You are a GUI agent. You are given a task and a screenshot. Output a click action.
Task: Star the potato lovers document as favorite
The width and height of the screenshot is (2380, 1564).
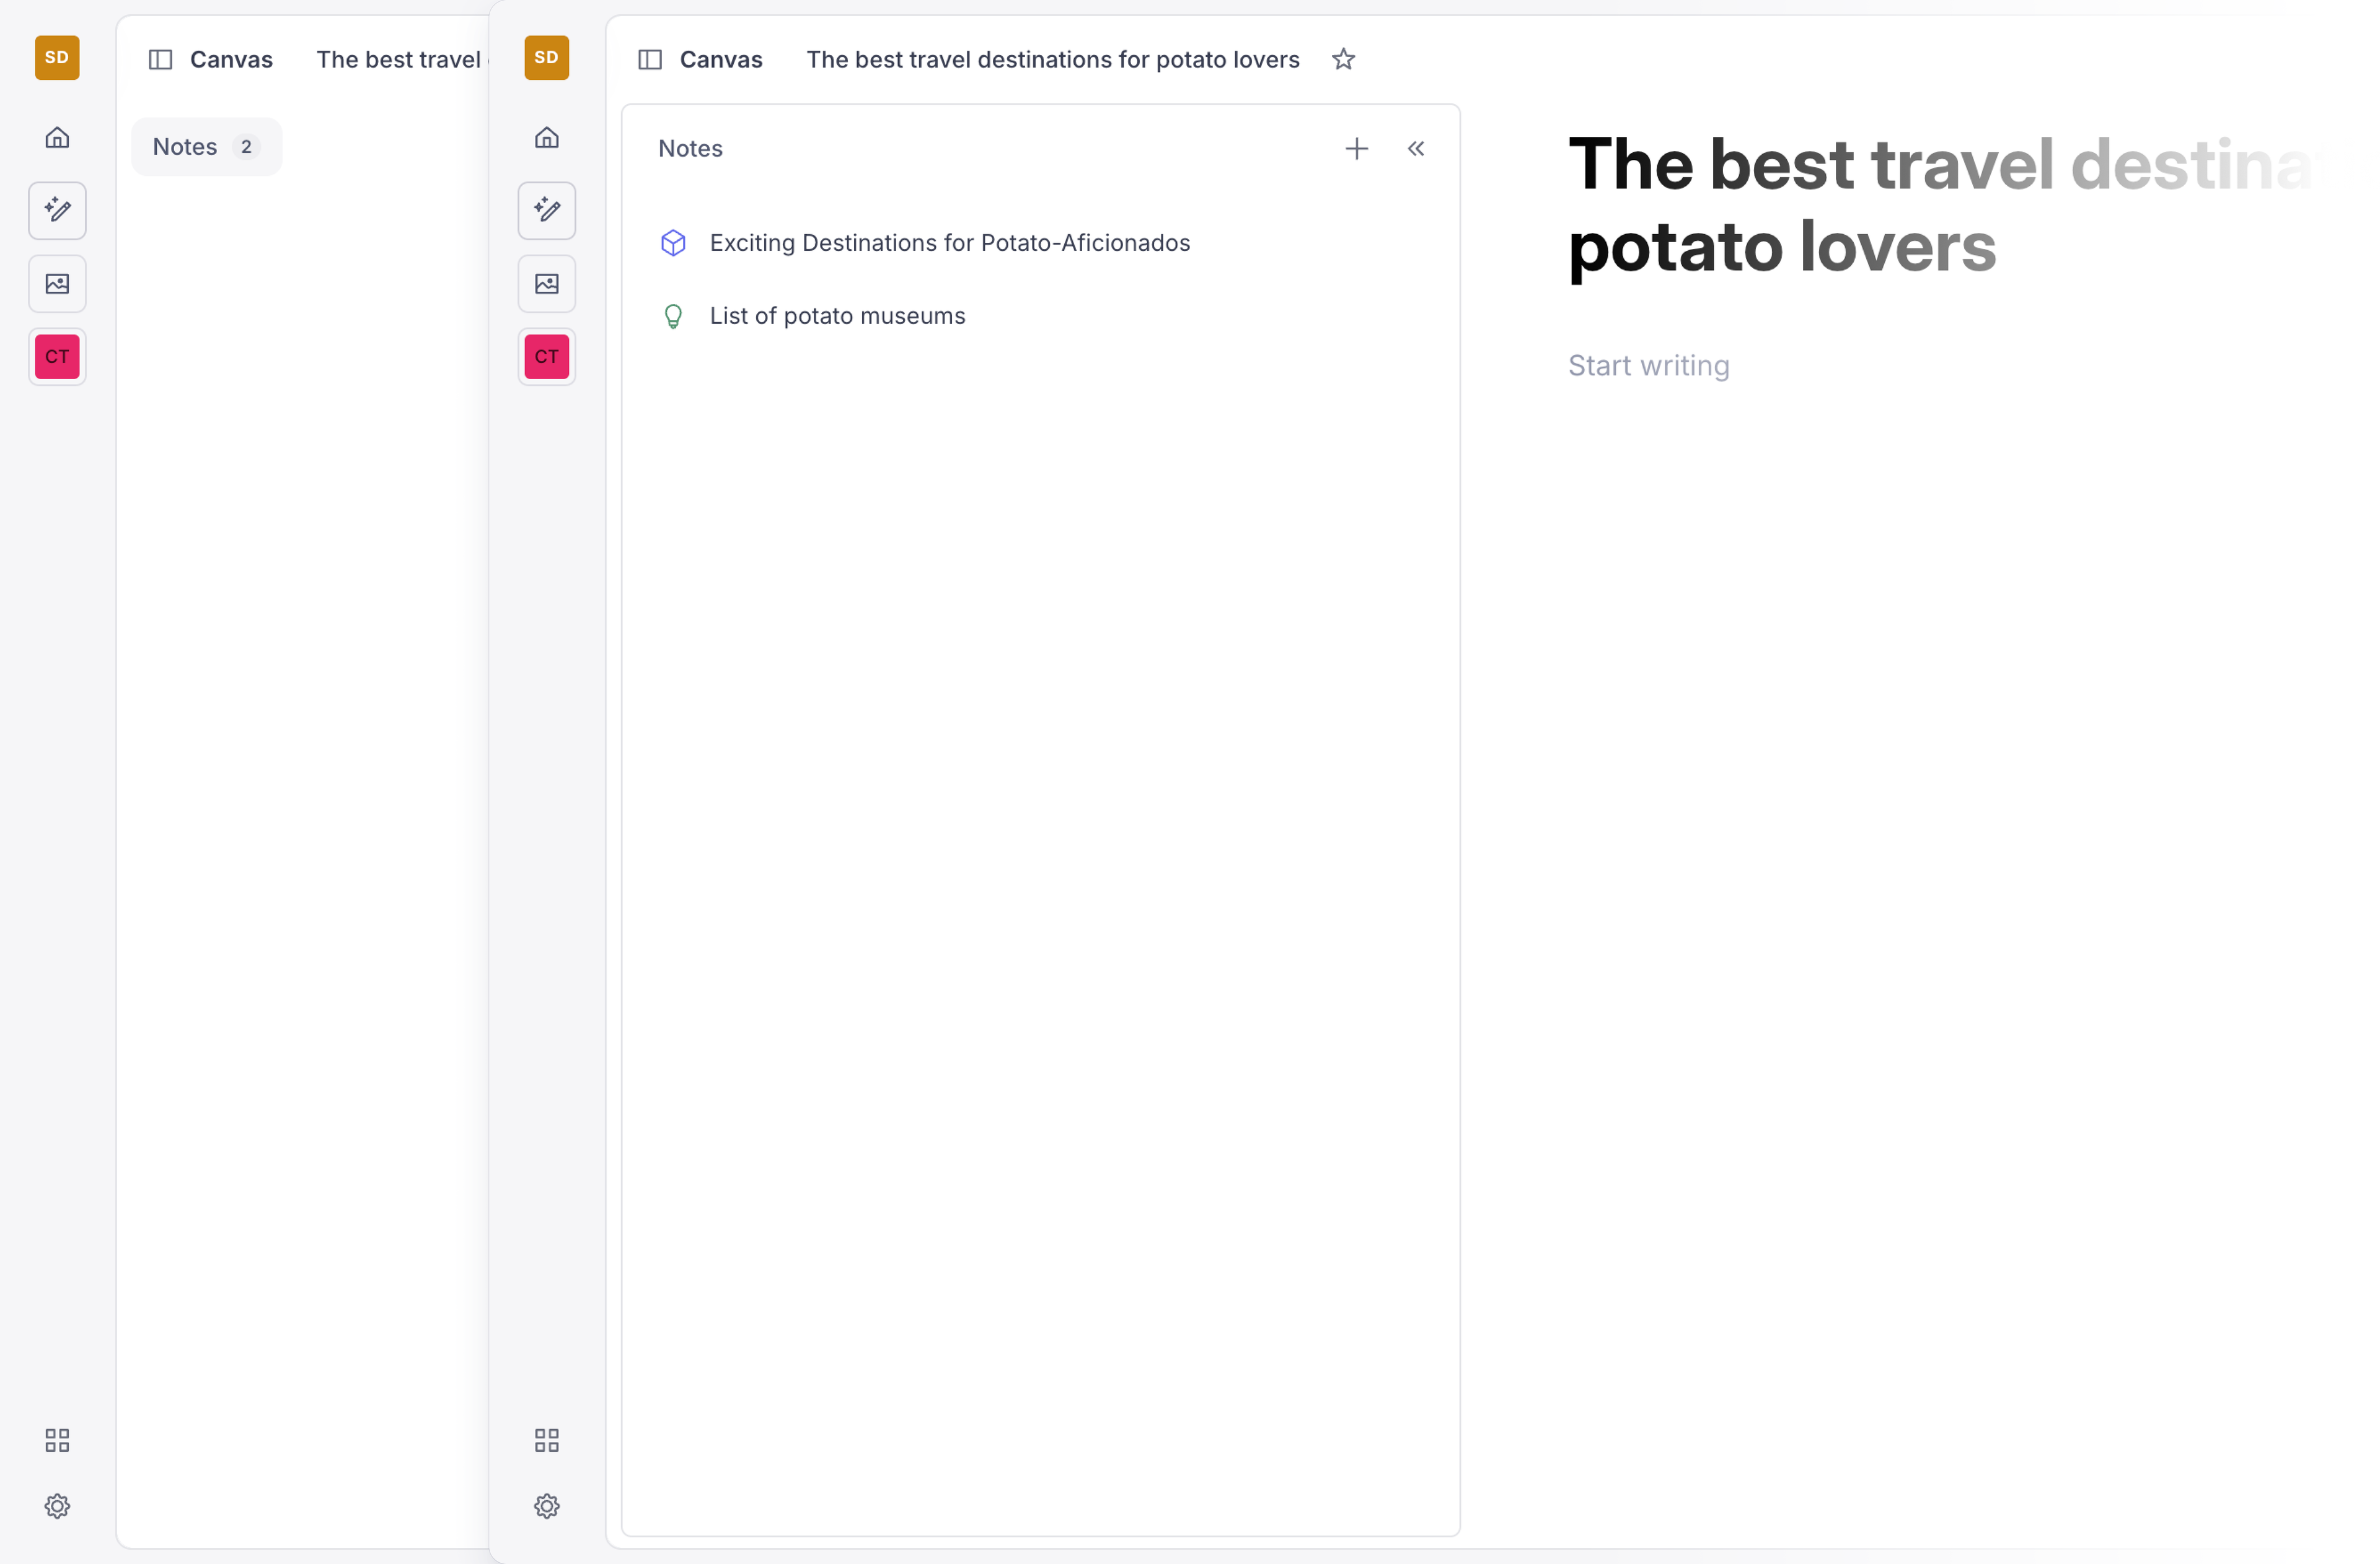click(x=1343, y=59)
